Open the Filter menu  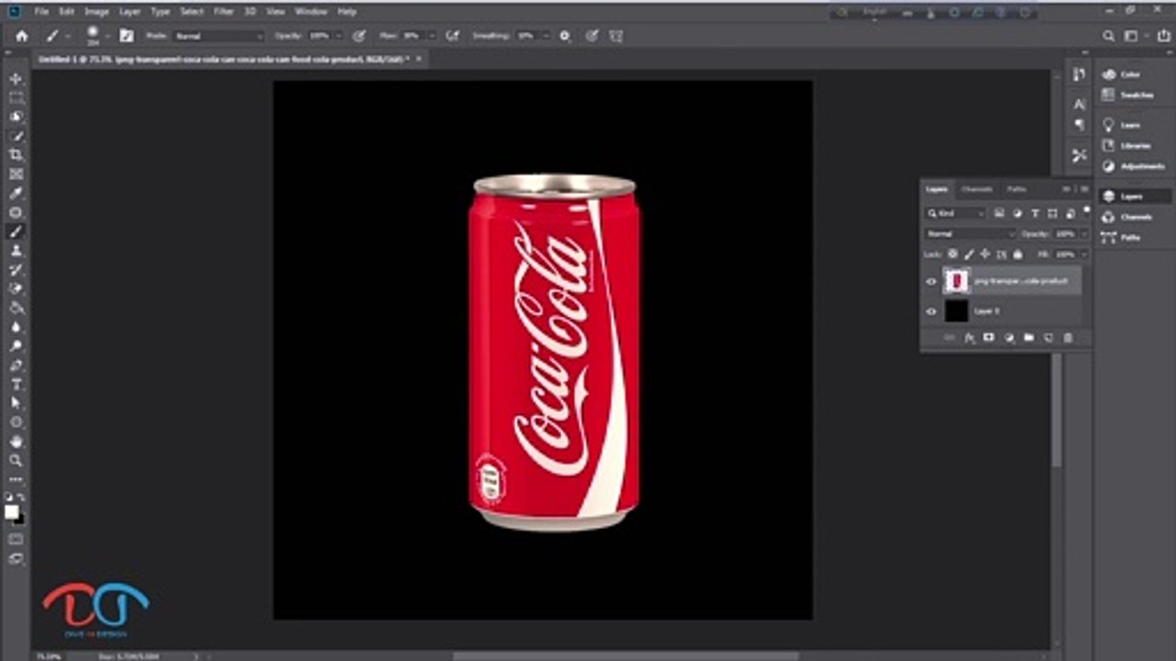click(223, 12)
